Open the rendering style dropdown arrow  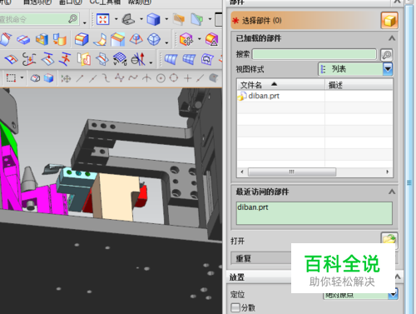pyautogui.click(x=166, y=19)
